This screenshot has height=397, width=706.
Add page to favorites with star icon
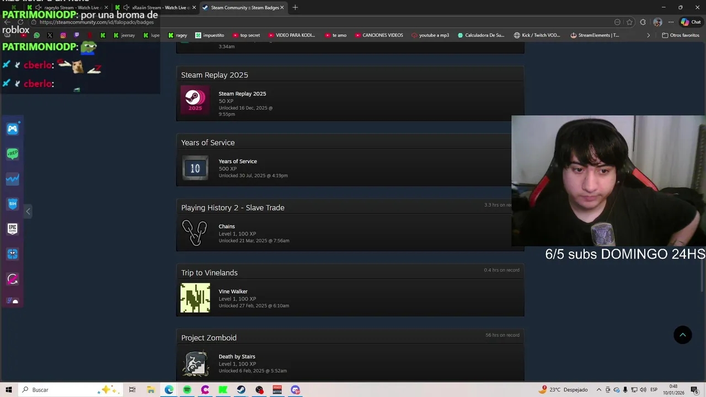tap(630, 22)
